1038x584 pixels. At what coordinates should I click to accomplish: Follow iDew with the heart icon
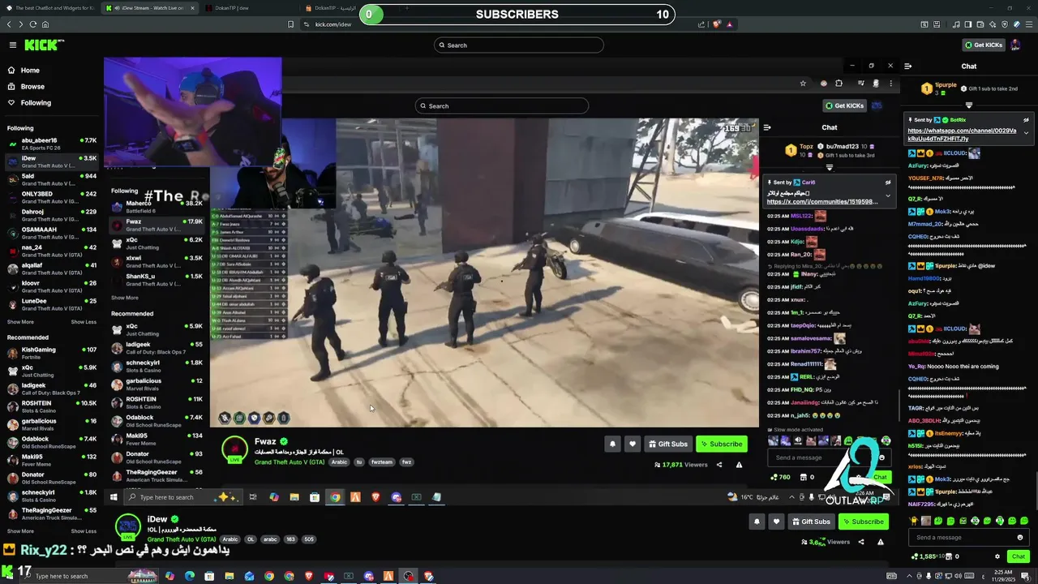click(x=777, y=522)
